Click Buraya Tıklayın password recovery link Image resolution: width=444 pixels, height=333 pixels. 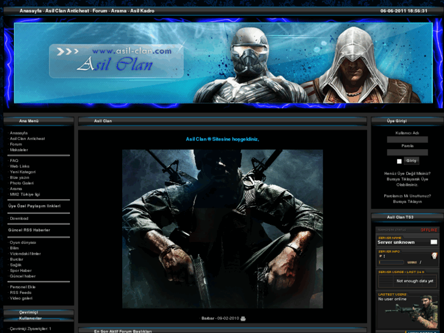click(407, 202)
